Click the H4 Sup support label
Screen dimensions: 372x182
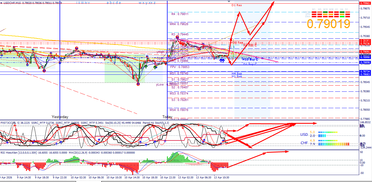[237, 73]
